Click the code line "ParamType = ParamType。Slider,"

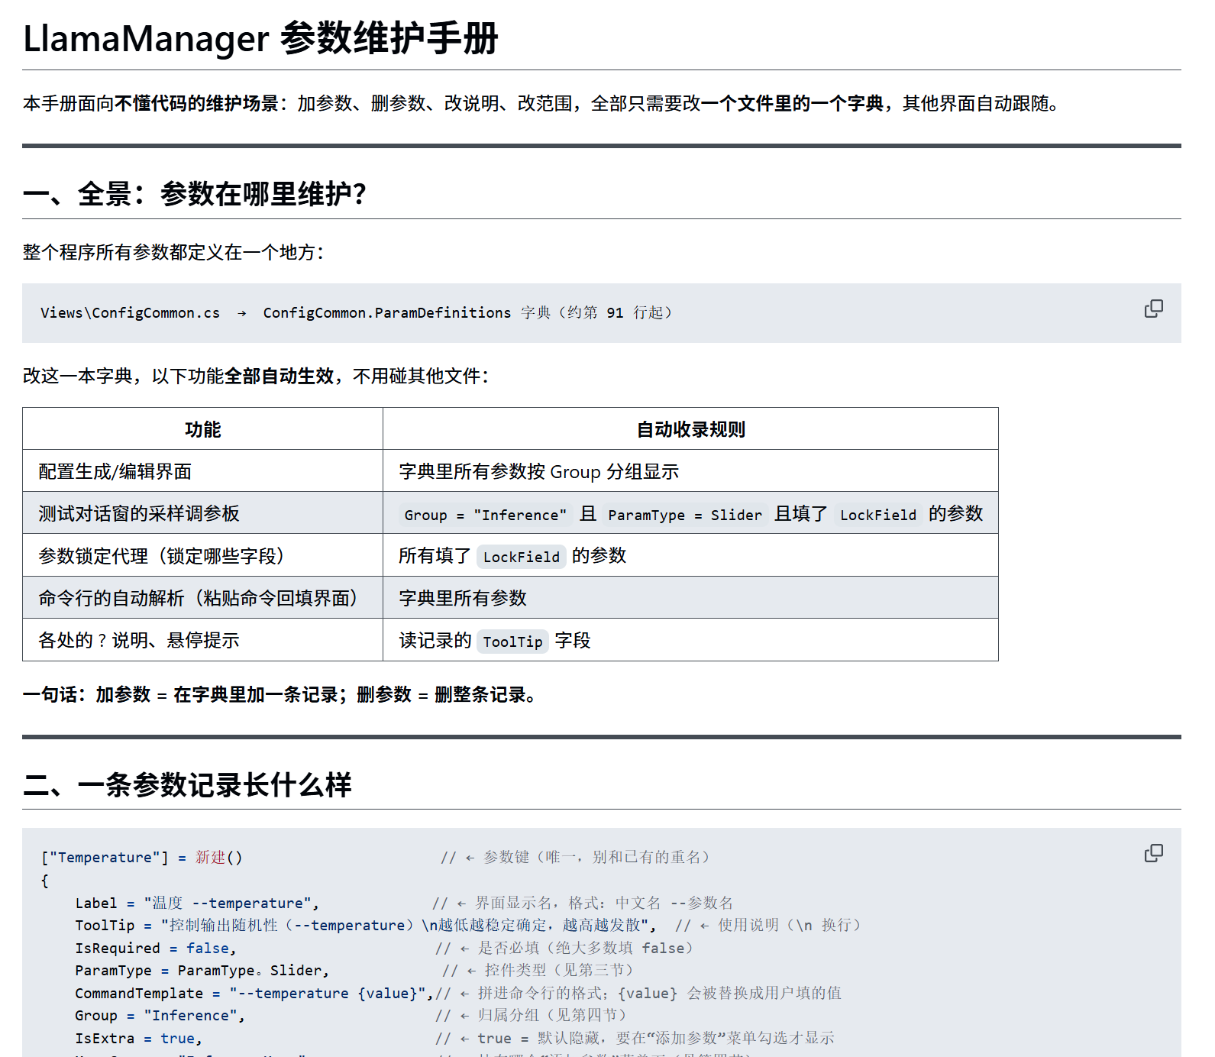pyautogui.click(x=202, y=970)
